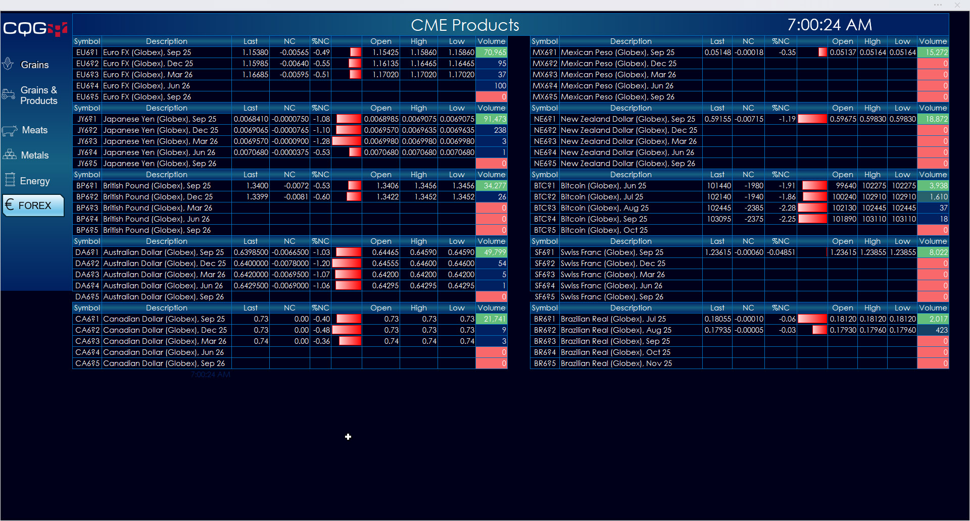Click last price 0.17935 for Brazilian Real Aug 25

tap(717, 330)
